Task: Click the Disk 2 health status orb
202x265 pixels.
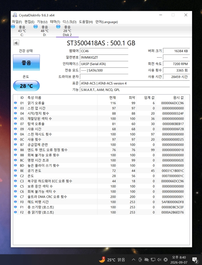Action: pyautogui.click(x=58, y=27)
